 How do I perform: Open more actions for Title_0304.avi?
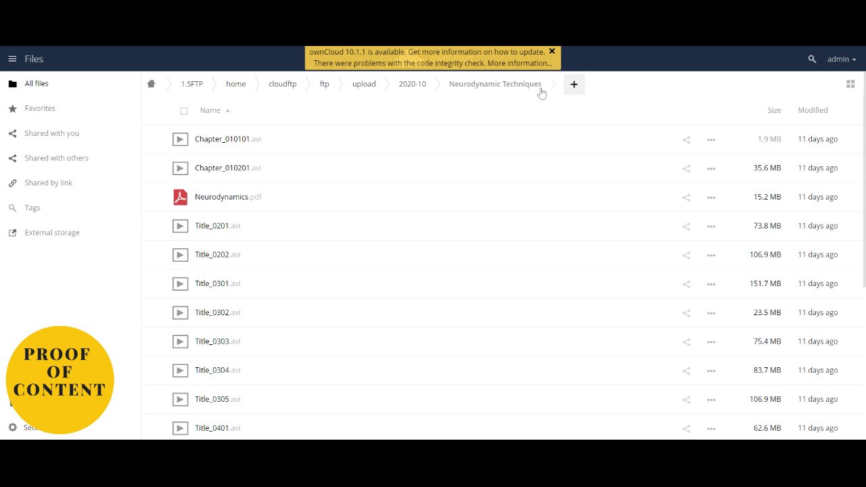point(711,371)
